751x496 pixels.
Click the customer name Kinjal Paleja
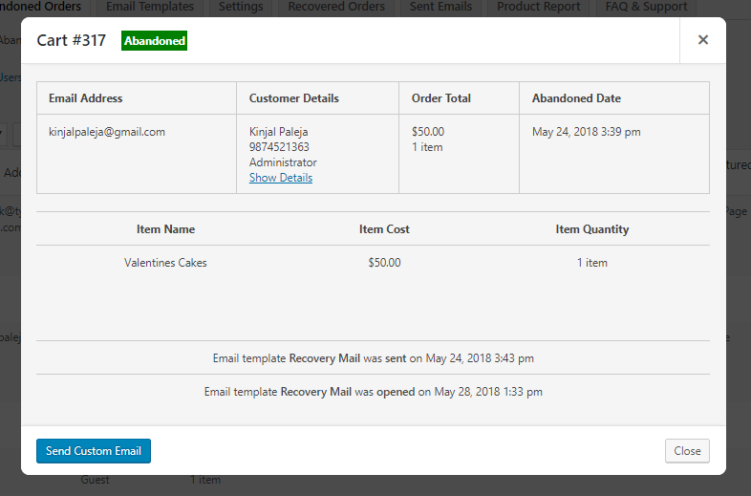click(278, 132)
